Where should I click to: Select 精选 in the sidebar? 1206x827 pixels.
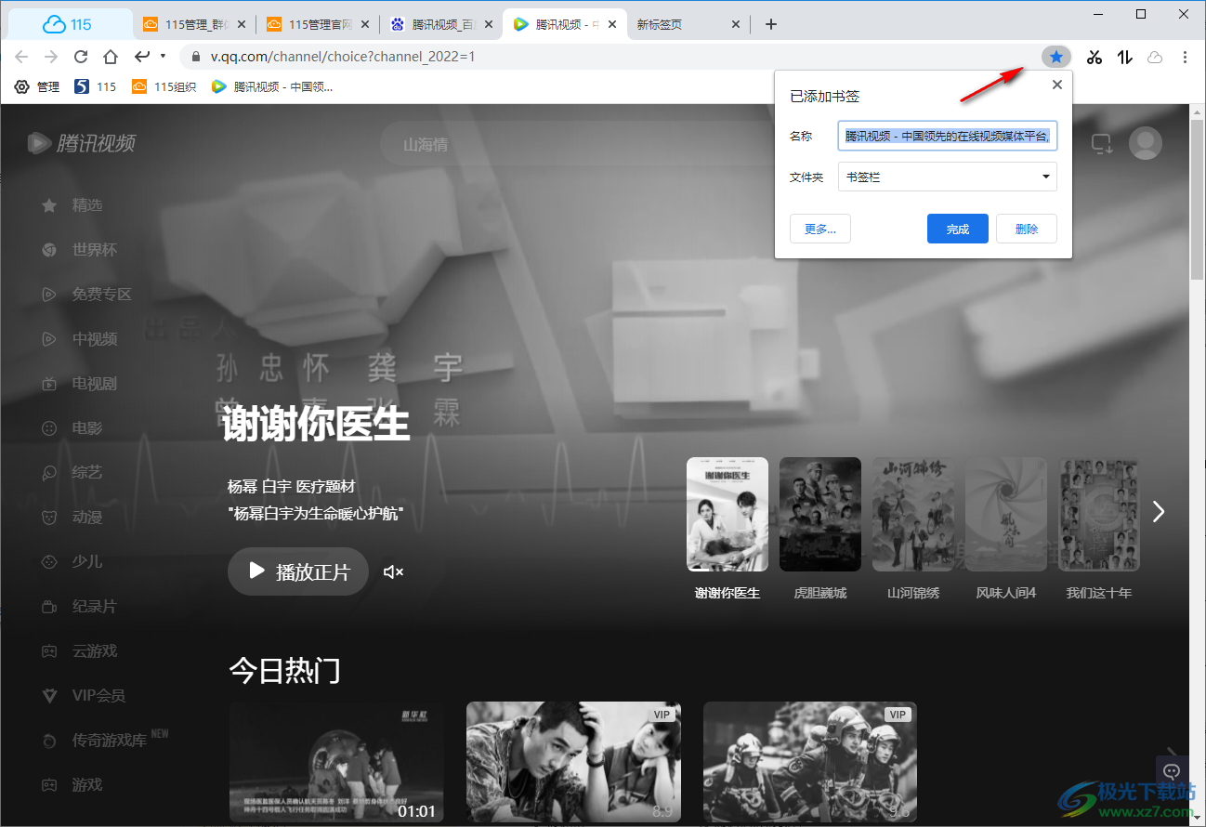click(x=72, y=205)
